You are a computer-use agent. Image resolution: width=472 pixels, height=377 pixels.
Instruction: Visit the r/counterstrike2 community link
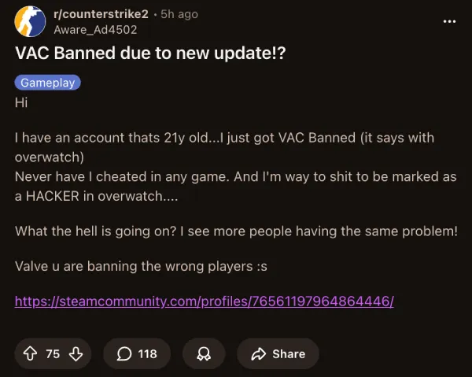(x=101, y=14)
